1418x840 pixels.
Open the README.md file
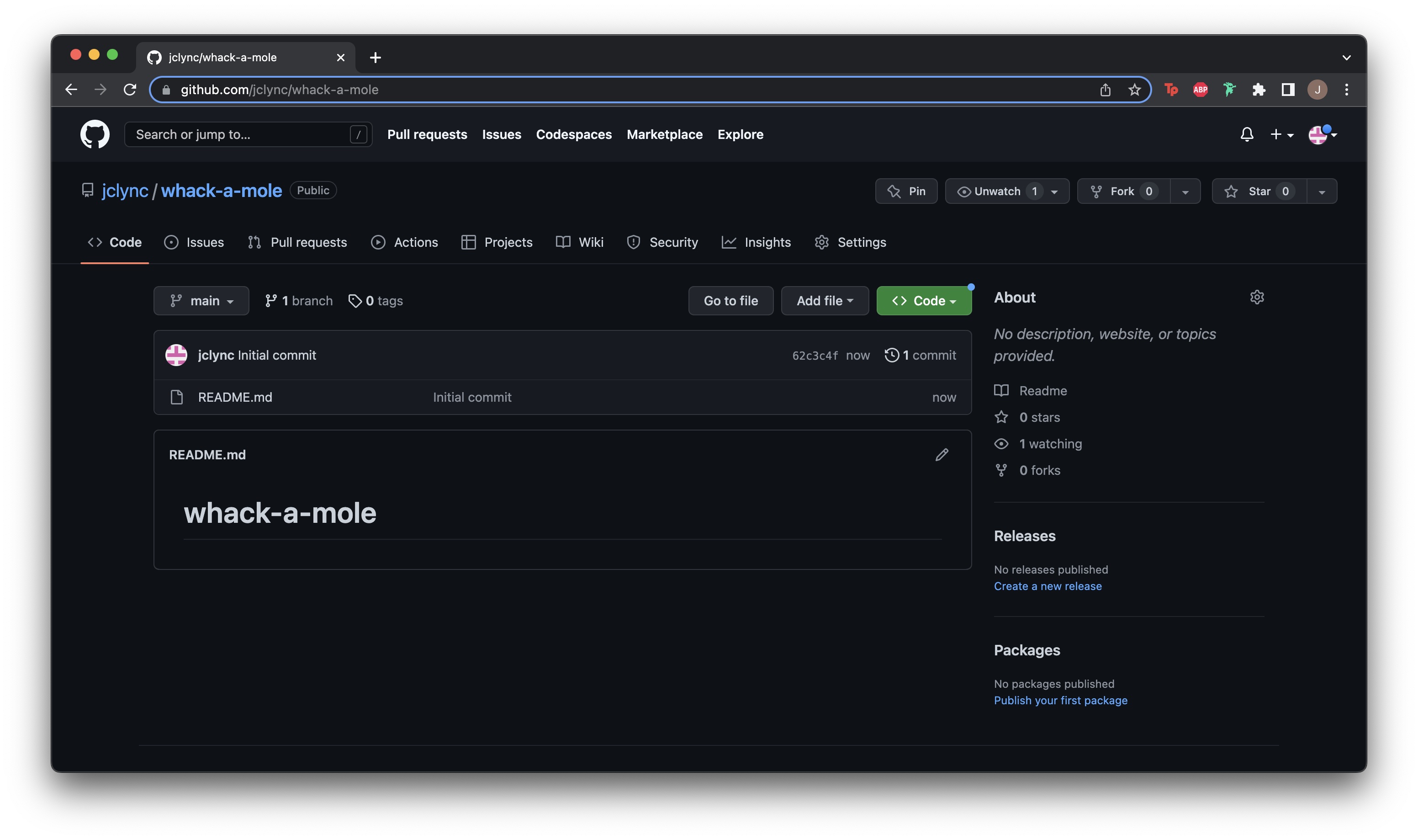tap(235, 397)
